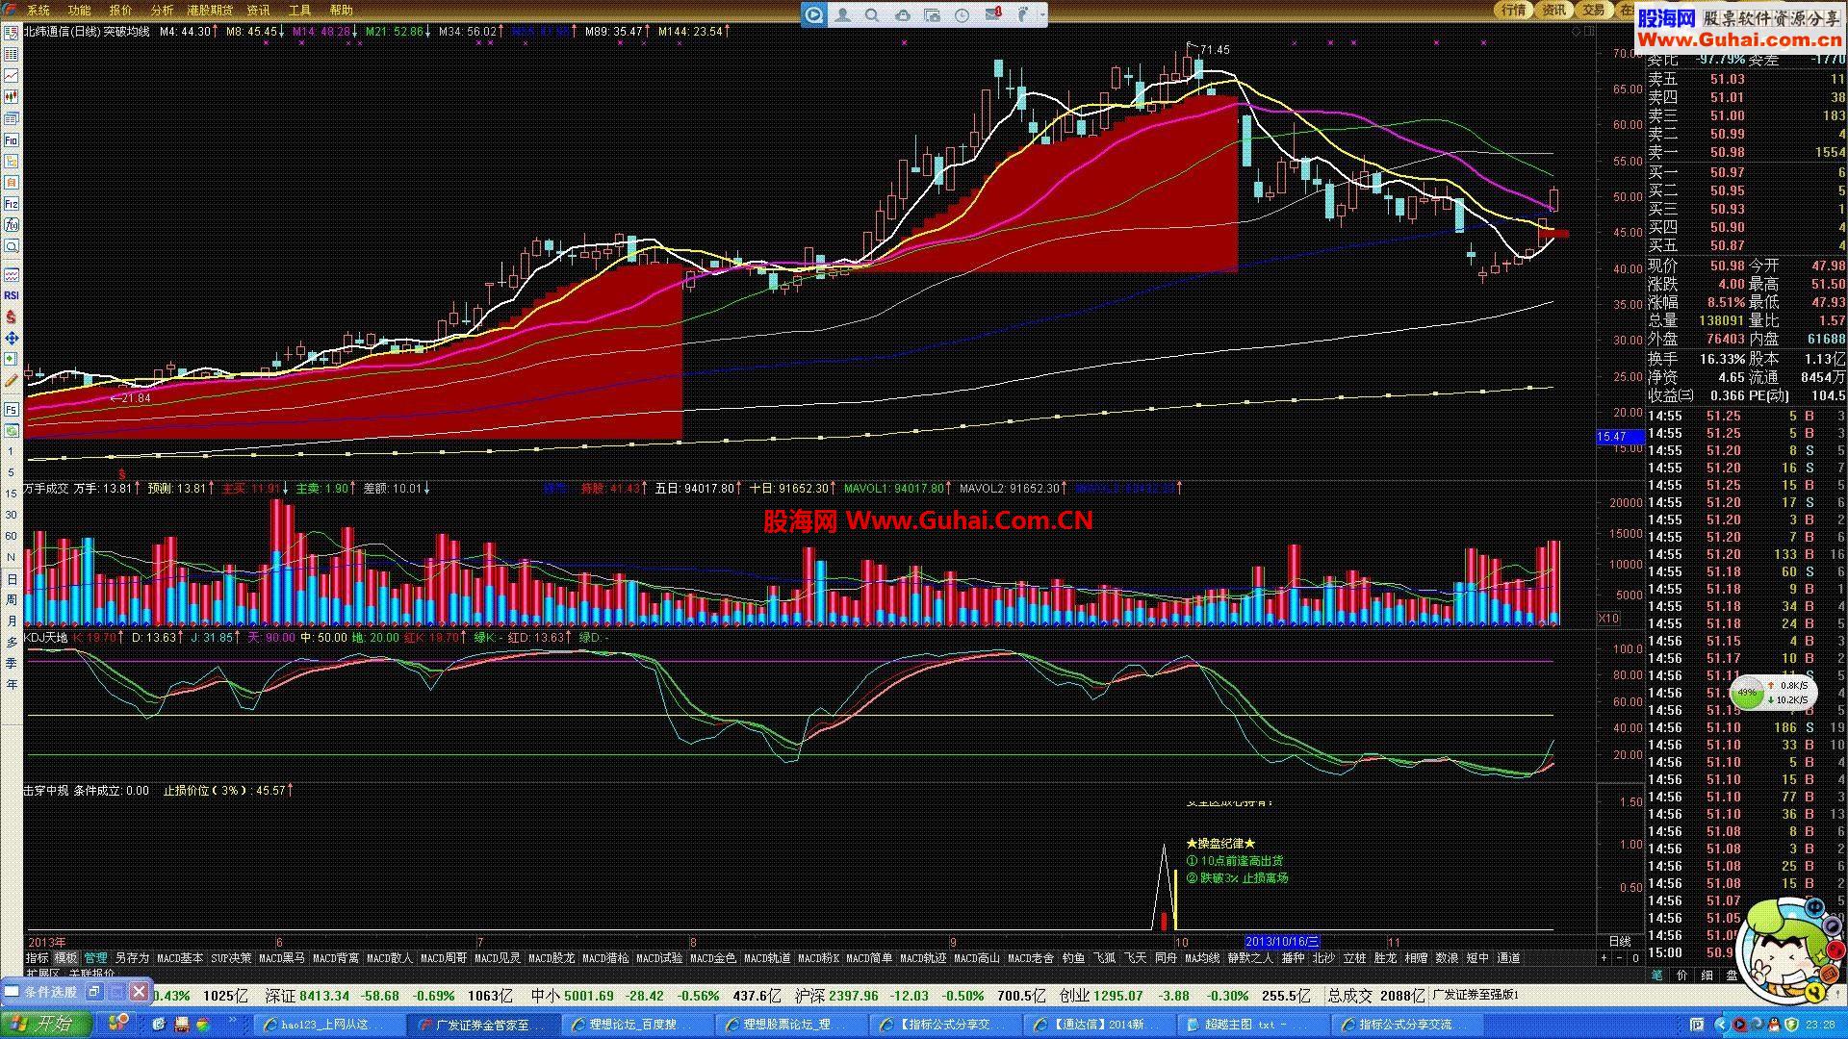The image size is (1848, 1039).
Task: Switch to the 管理 tab
Action: click(96, 958)
